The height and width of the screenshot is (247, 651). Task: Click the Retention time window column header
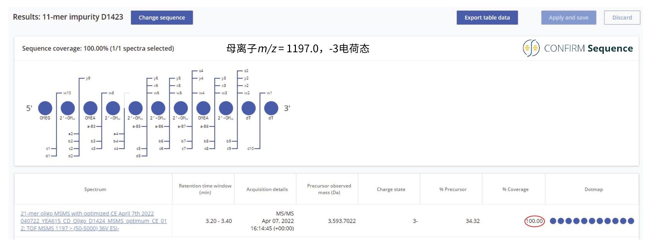click(205, 189)
